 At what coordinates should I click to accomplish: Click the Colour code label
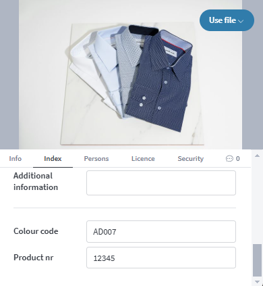(36, 231)
